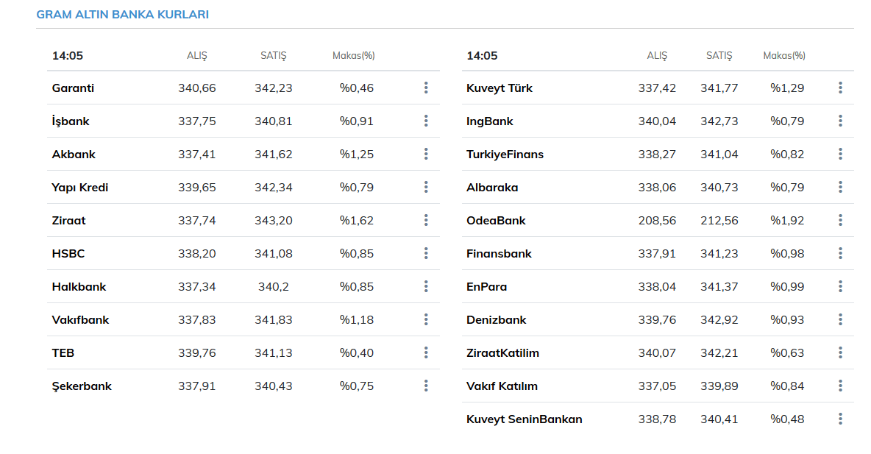Click the kebab menu next to Şekerbank
Image resolution: width=871 pixels, height=454 pixels.
coord(426,386)
